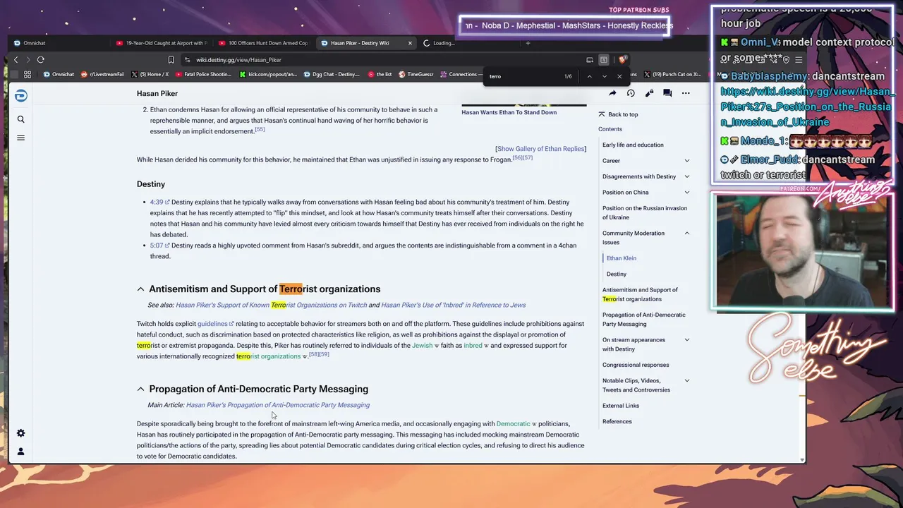Expand Disagreements with Destiny contents chevron
The image size is (903, 508).
click(686, 176)
